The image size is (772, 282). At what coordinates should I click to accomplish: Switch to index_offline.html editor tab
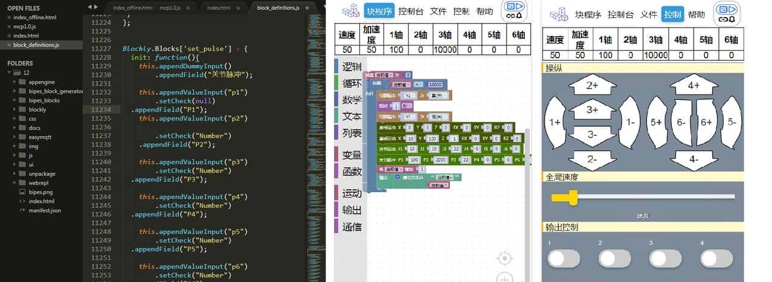click(x=133, y=7)
